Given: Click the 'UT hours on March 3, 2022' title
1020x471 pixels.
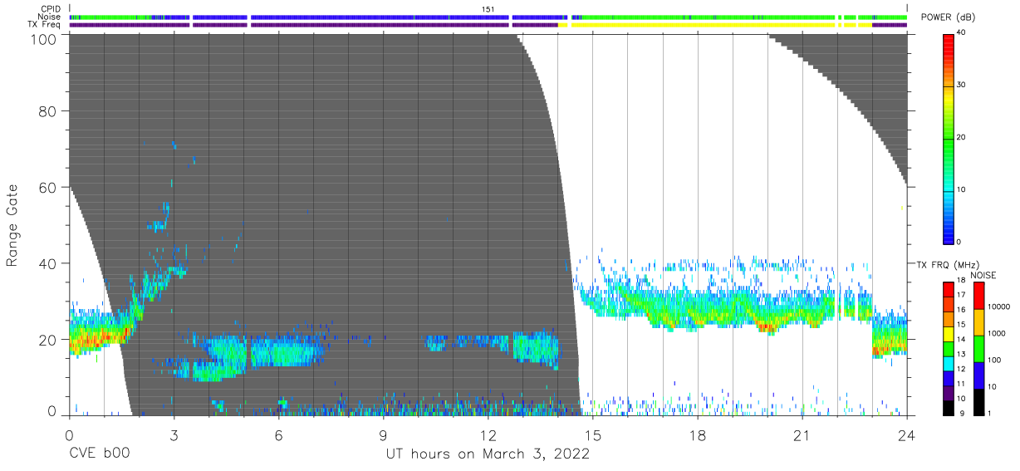Looking at the screenshot, I should (x=488, y=454).
